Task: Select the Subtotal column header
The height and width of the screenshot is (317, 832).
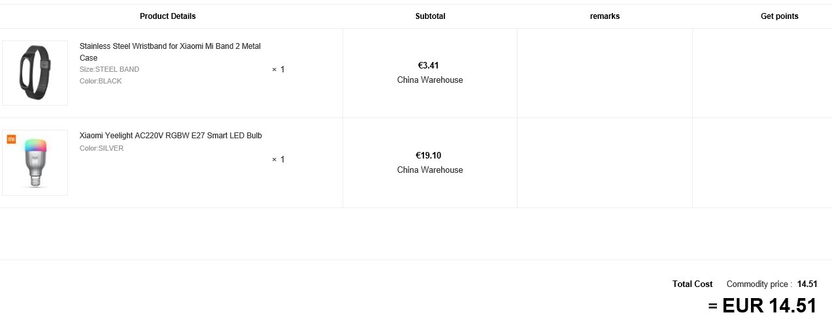Action: (x=430, y=16)
